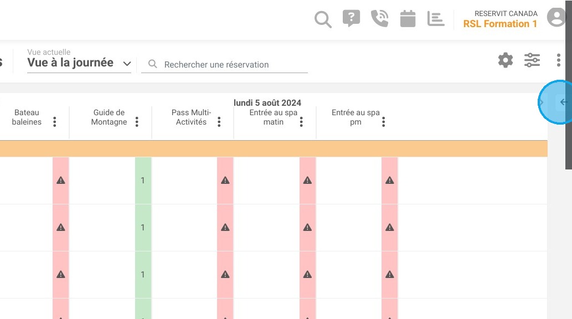The image size is (572, 319).
Task: Open the bar-chart reports icon
Action: point(436,19)
